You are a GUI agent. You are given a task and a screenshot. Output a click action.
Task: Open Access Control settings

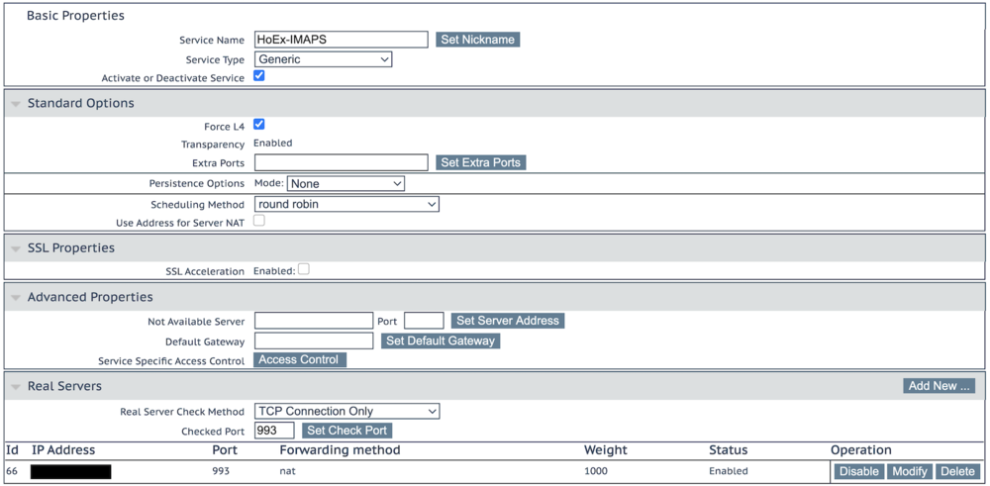[x=300, y=360]
